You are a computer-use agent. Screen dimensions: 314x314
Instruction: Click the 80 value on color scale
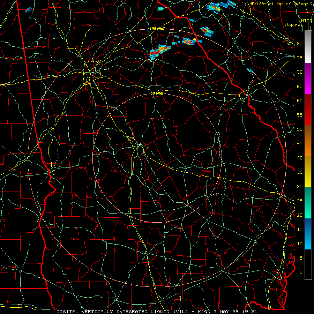[300, 44]
